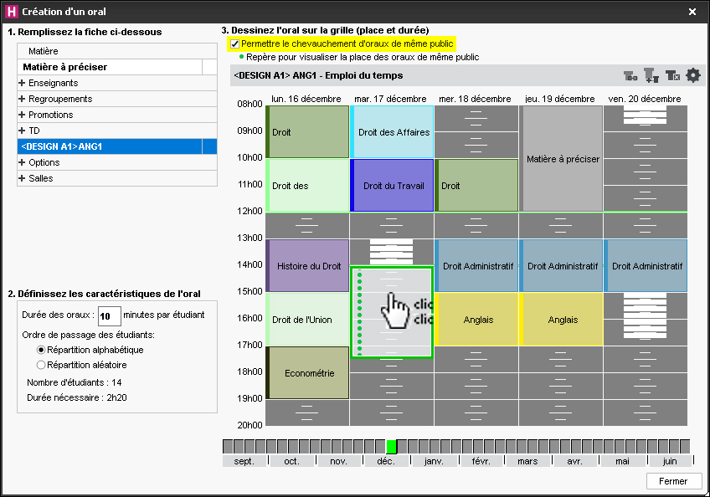Click the T icon with chain link
Image resolution: width=710 pixels, height=497 pixels.
tap(630, 75)
